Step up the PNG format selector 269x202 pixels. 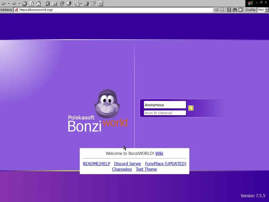click(267, 9)
